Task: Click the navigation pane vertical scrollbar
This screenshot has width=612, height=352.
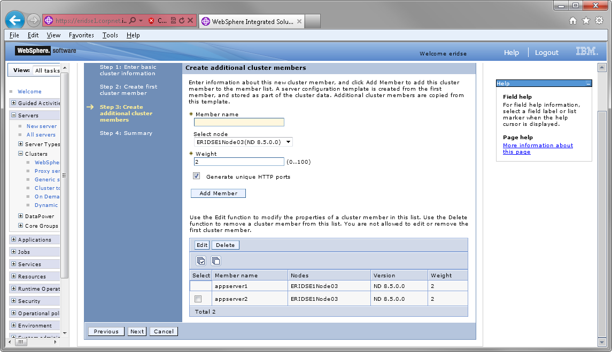Action: pyautogui.click(x=64, y=175)
